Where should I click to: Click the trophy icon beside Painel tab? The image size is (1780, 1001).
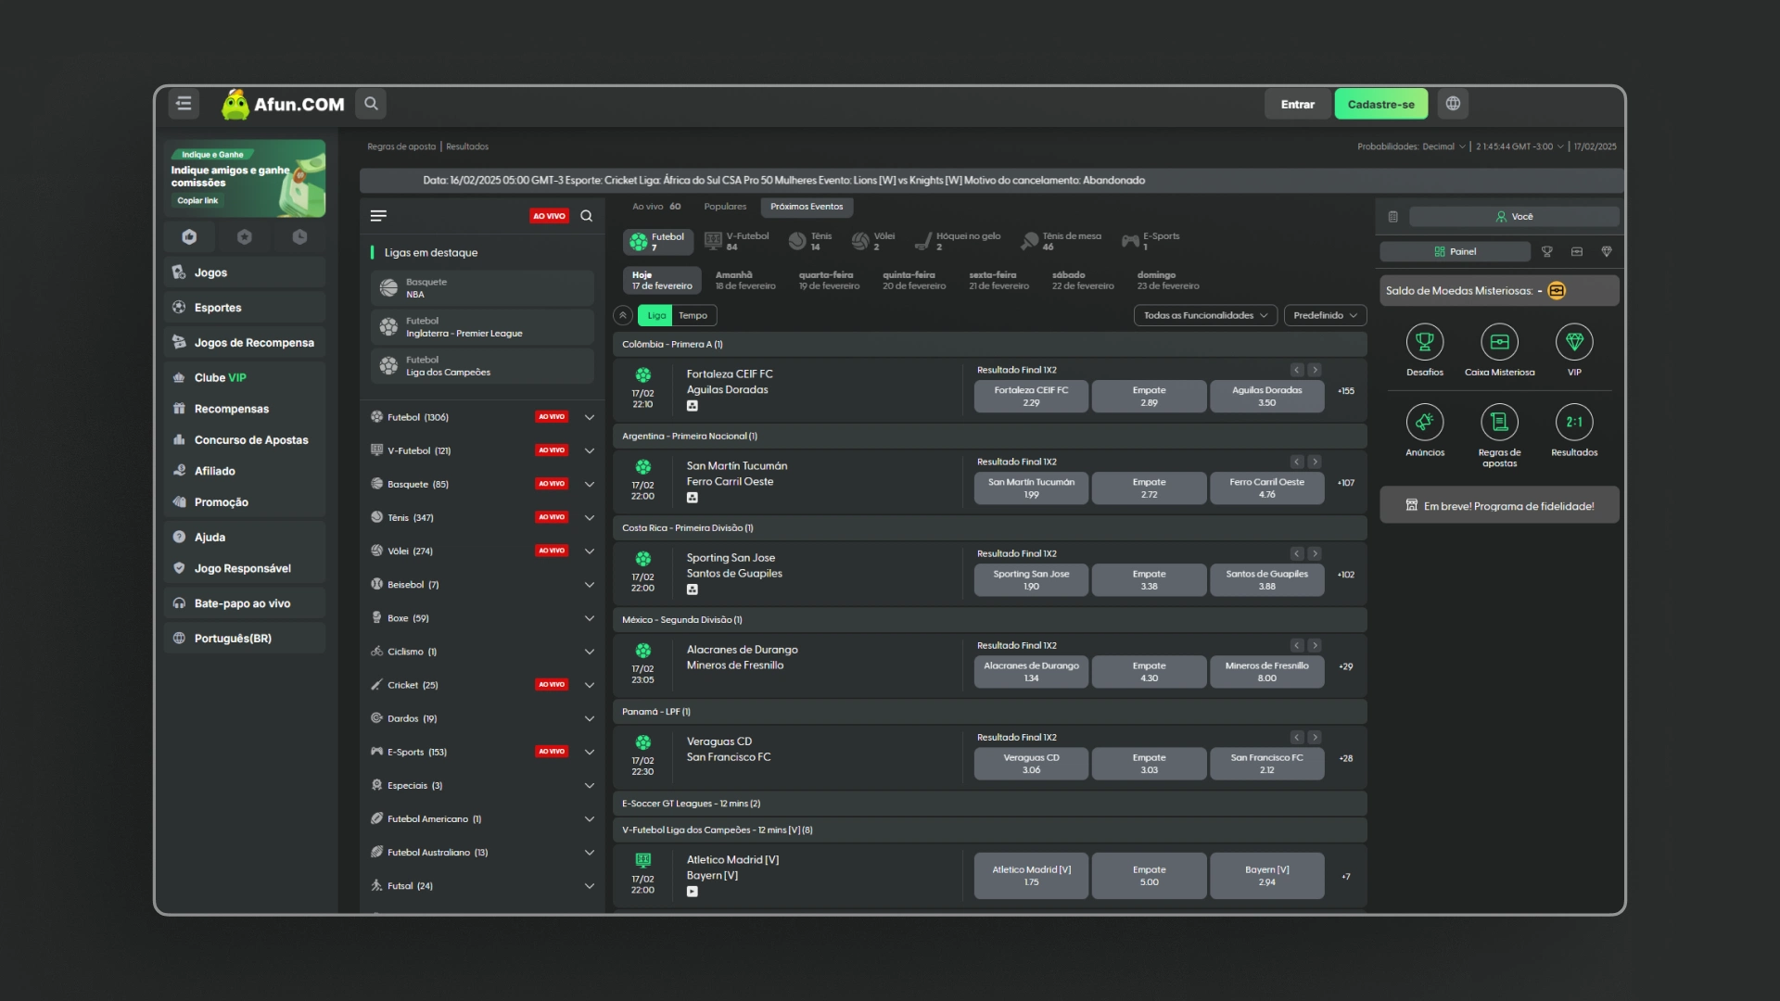tap(1546, 251)
